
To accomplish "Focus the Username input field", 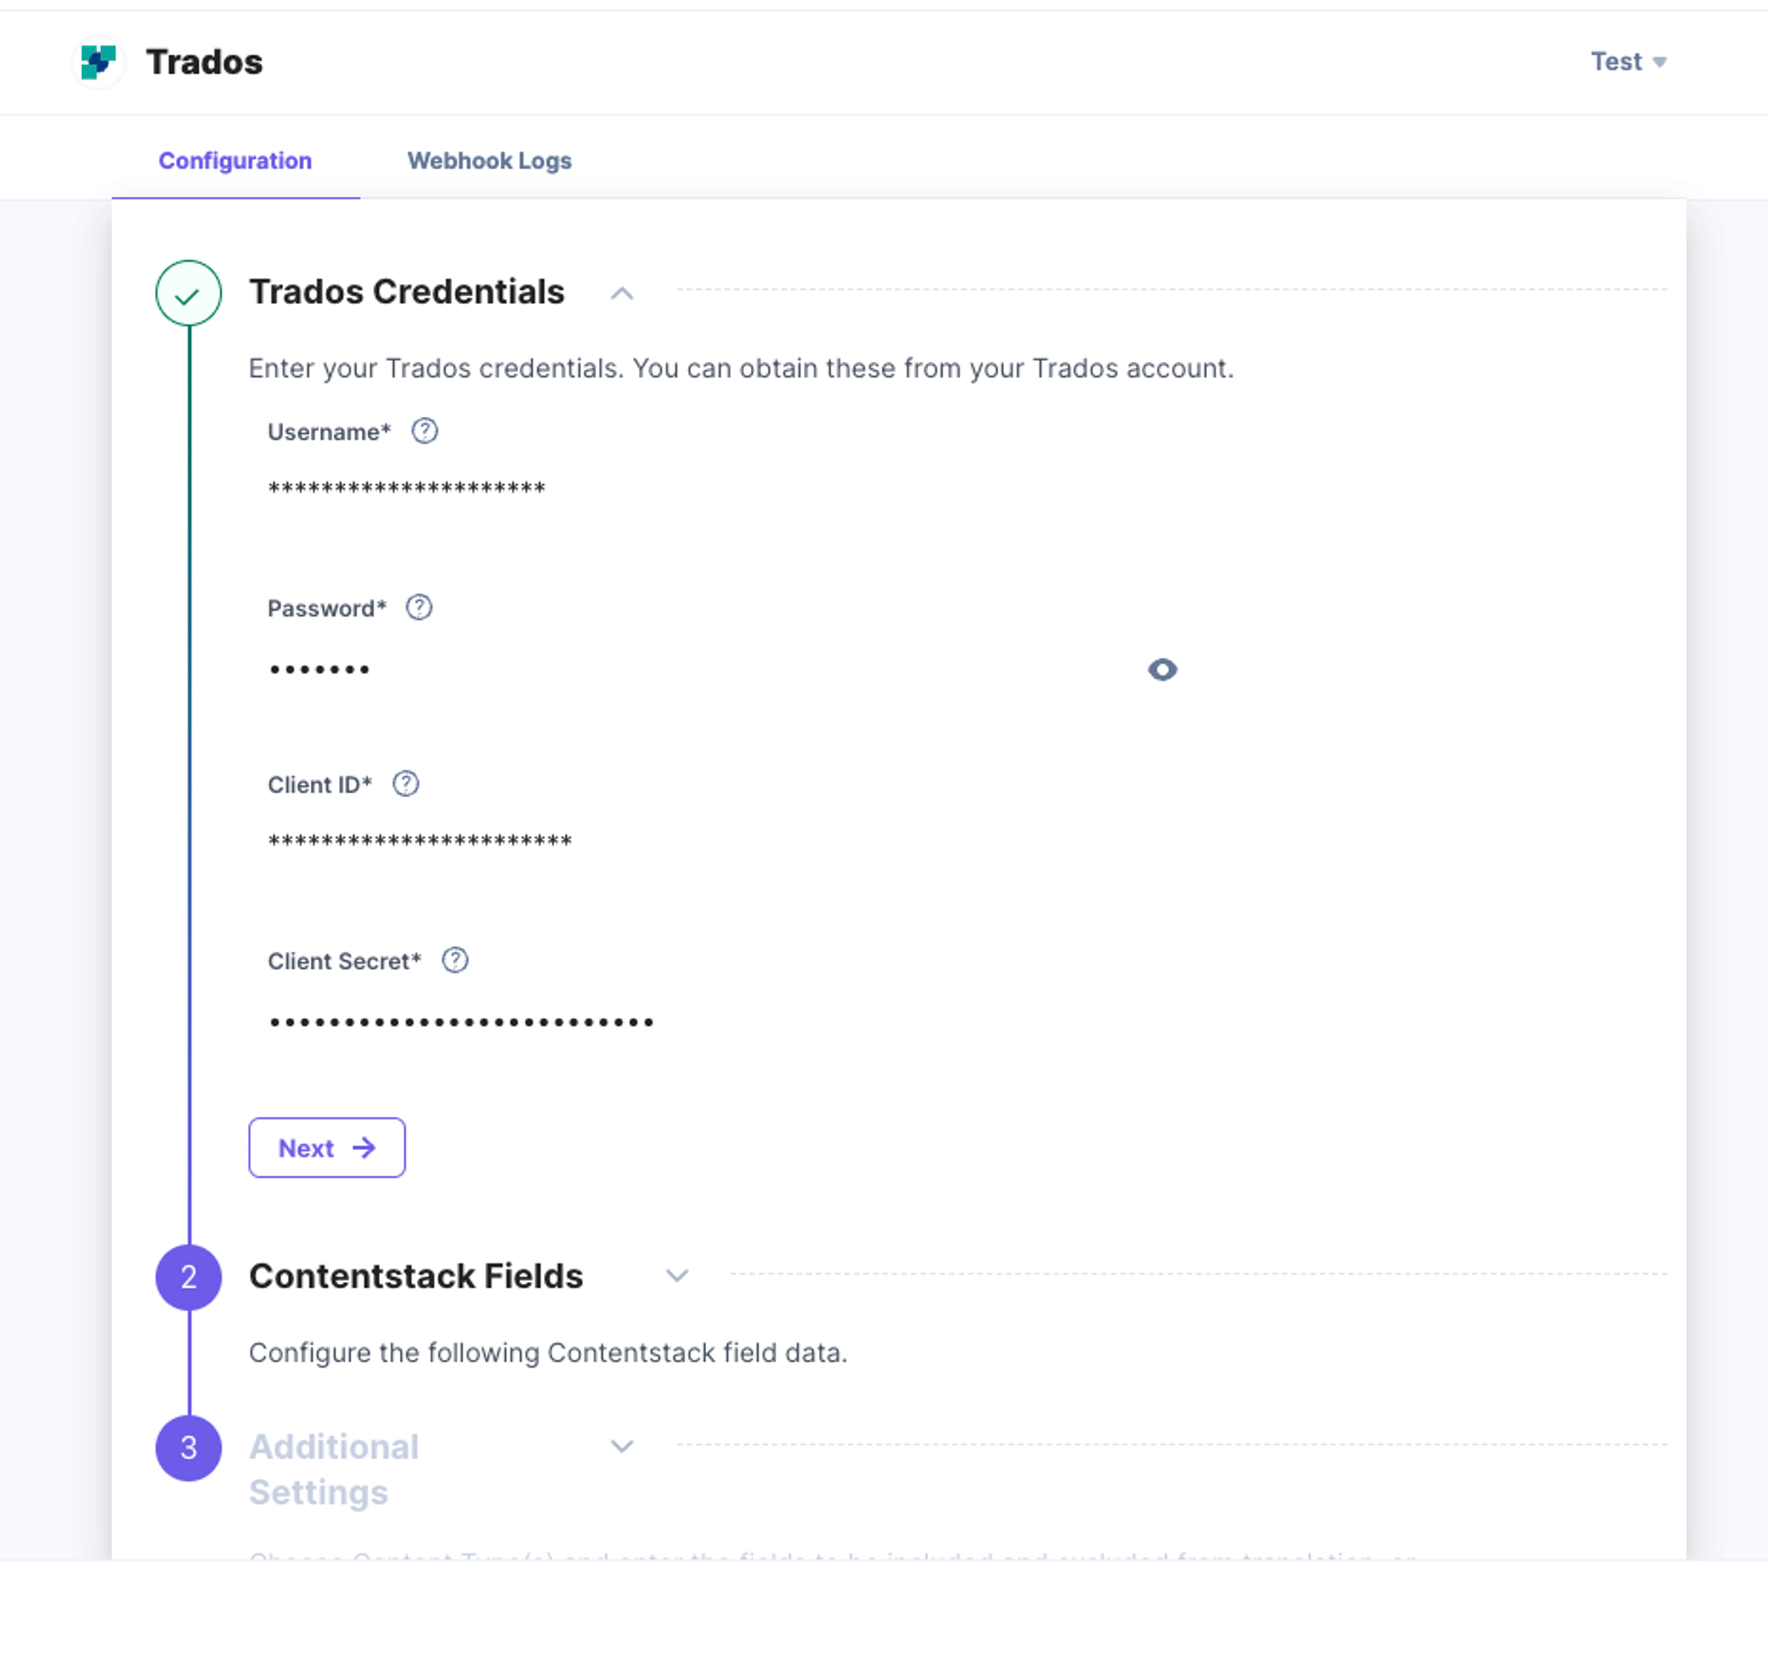I will (723, 489).
